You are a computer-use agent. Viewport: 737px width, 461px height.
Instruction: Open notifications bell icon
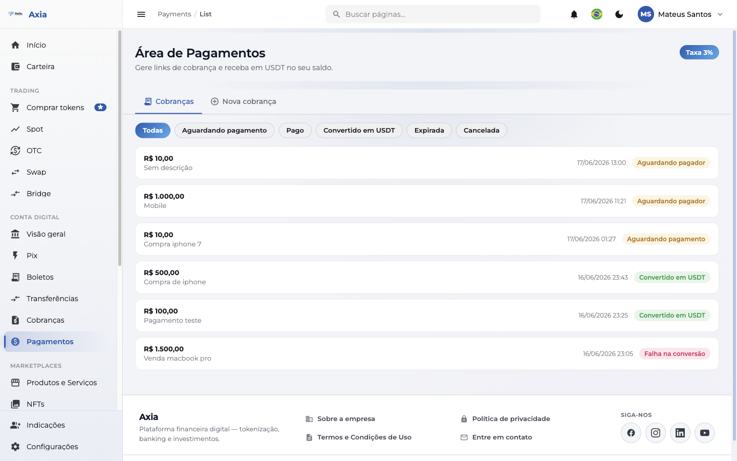click(574, 14)
